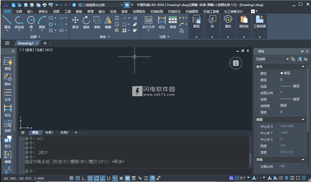Switch to the 布局2 layout tab
Viewport: 311px width, 182px height.
(x=64, y=133)
